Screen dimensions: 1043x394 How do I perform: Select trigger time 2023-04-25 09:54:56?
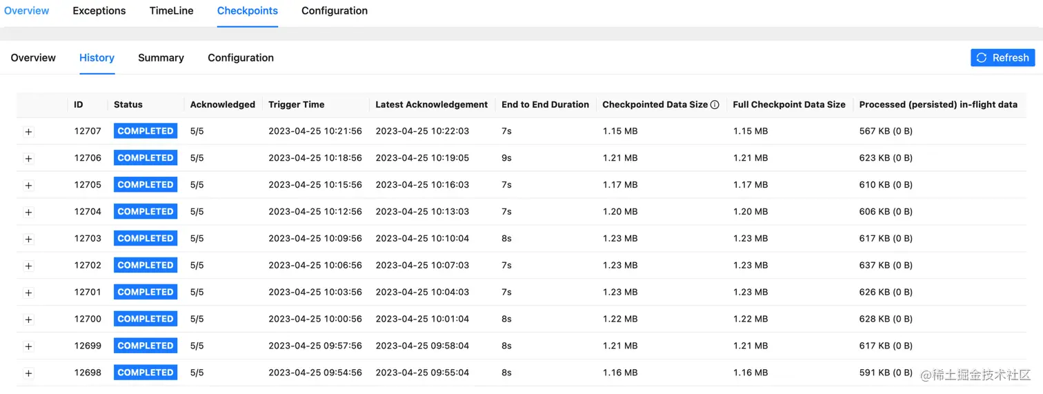tap(315, 373)
